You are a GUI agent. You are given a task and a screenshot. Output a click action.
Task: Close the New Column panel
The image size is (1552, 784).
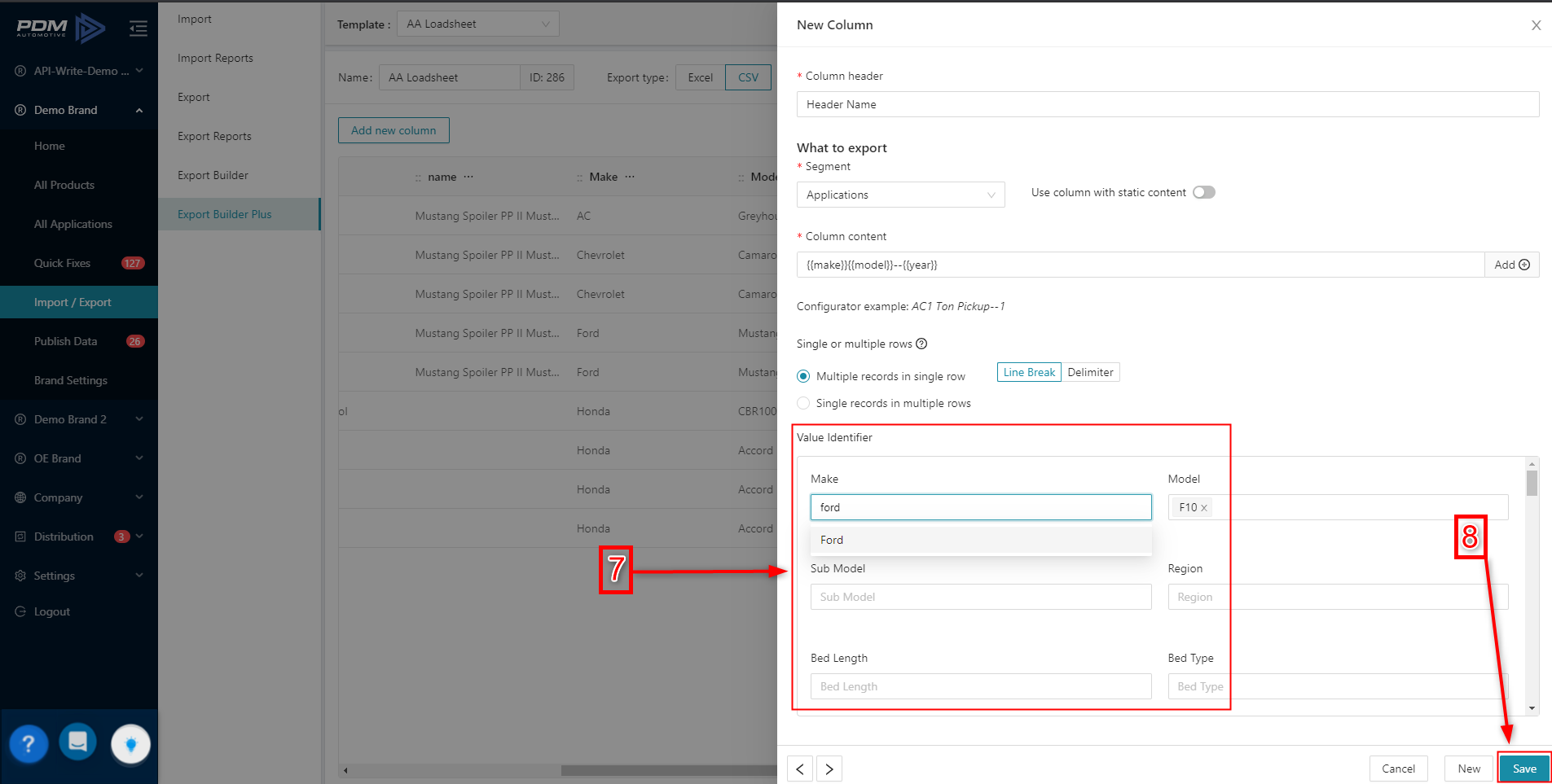coord(1536,25)
